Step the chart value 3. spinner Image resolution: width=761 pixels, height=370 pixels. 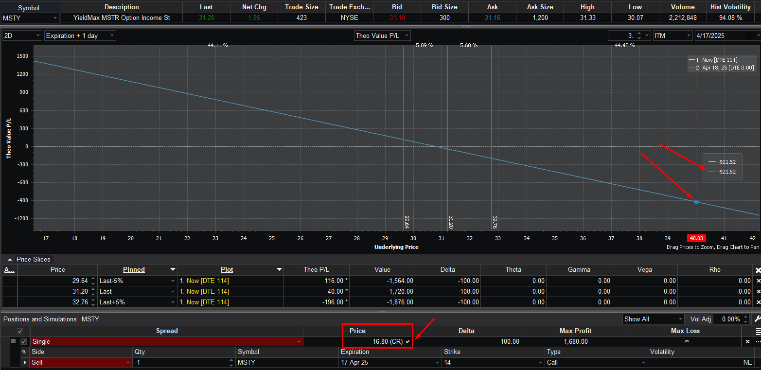[638, 36]
